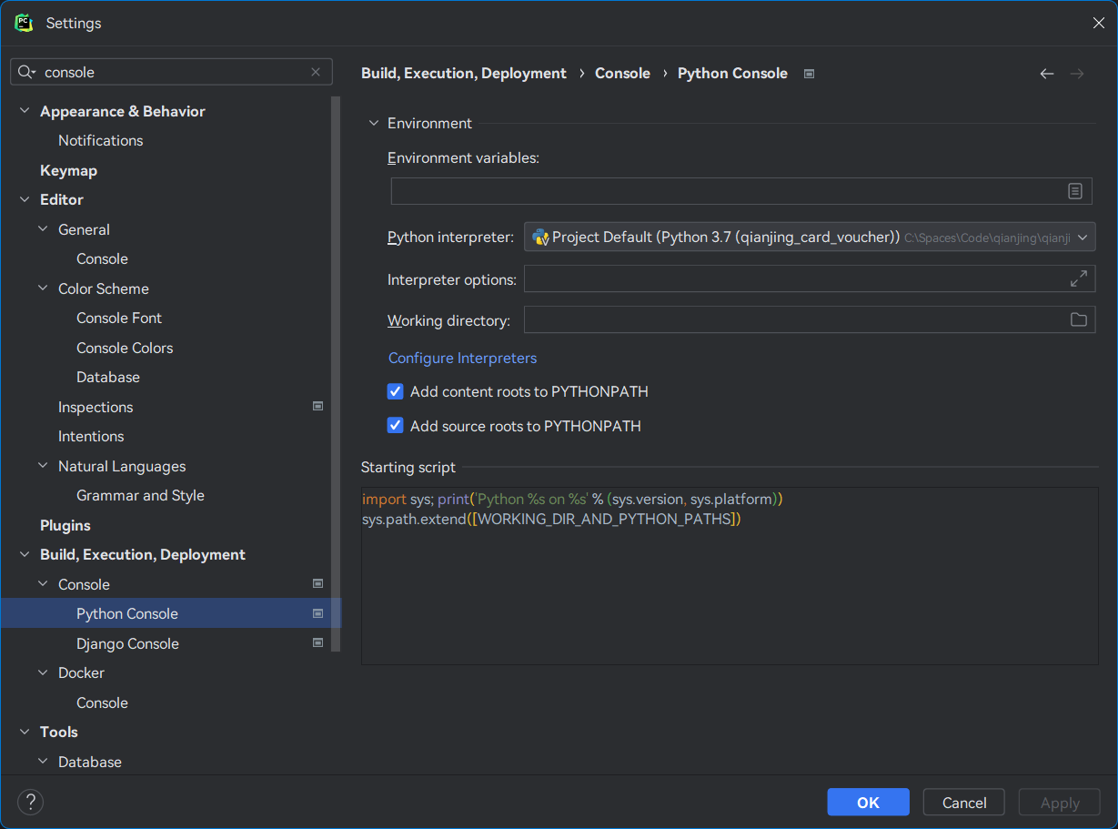The image size is (1118, 829).
Task: Collapse the General tree node
Action: pos(43,229)
